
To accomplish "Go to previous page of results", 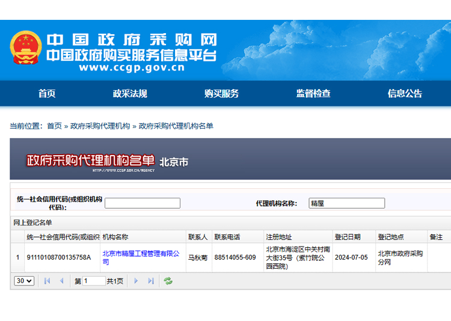I will [61, 281].
